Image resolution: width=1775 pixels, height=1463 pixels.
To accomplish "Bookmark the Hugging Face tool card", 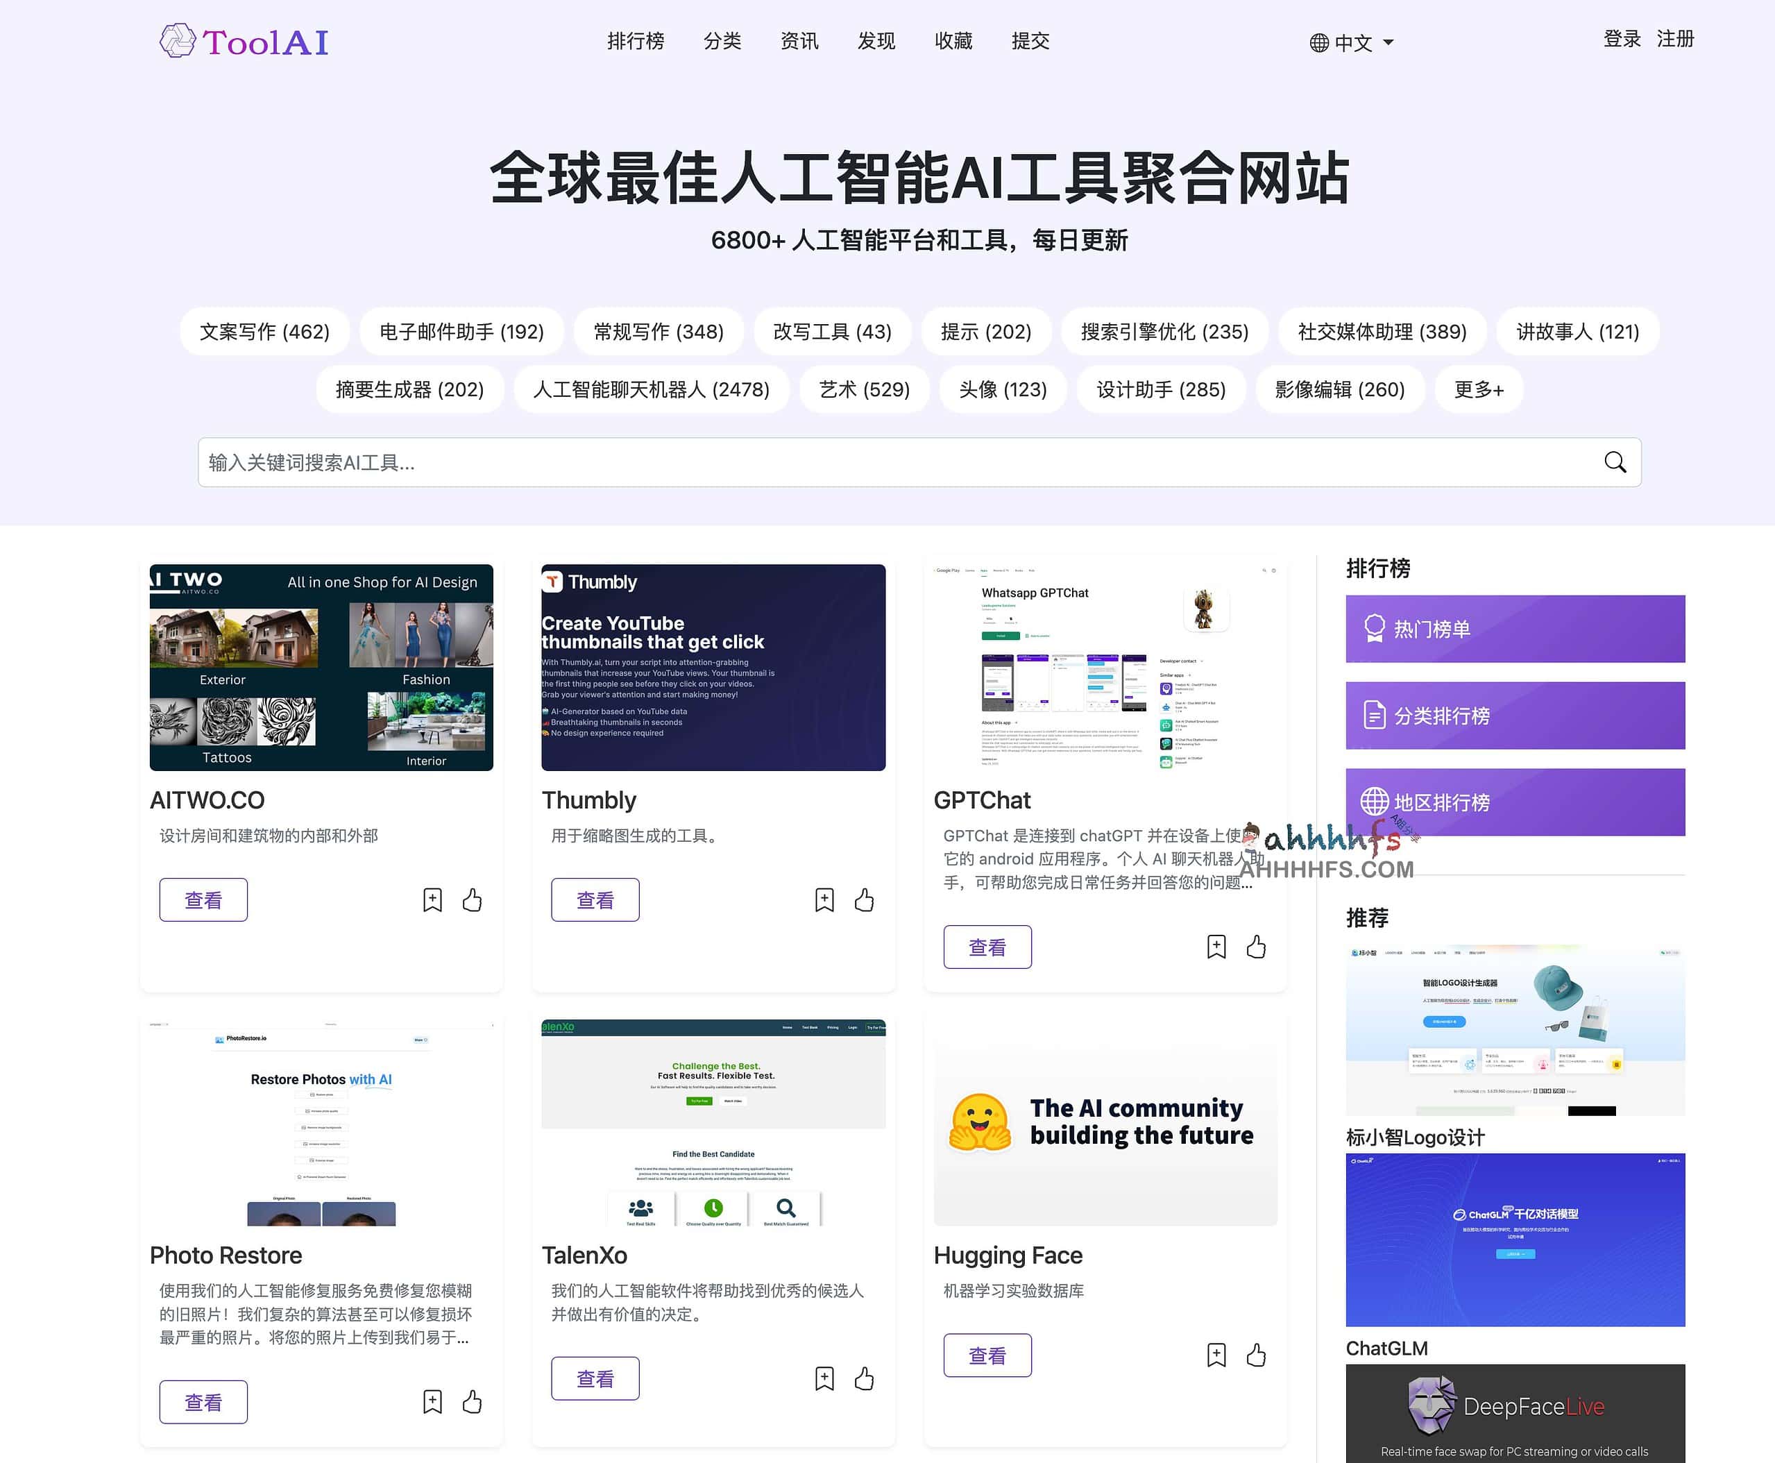I will 1216,1355.
